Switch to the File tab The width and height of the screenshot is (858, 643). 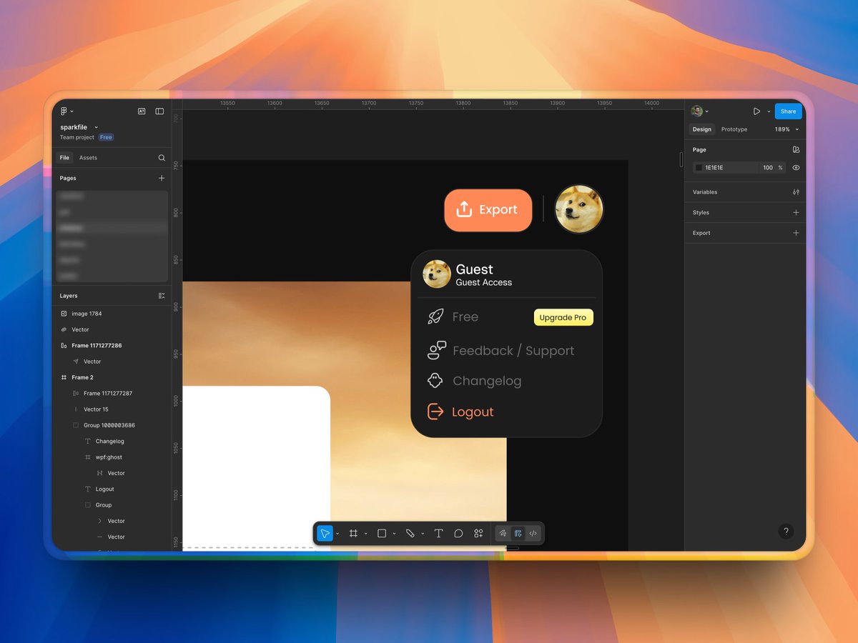tap(64, 158)
